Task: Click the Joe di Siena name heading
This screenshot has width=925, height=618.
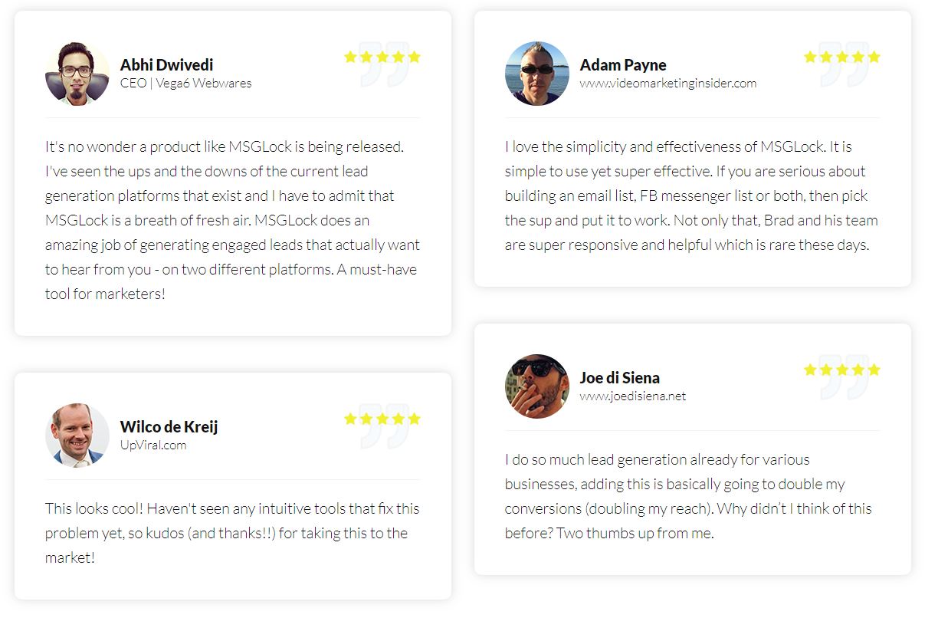Action: (620, 378)
